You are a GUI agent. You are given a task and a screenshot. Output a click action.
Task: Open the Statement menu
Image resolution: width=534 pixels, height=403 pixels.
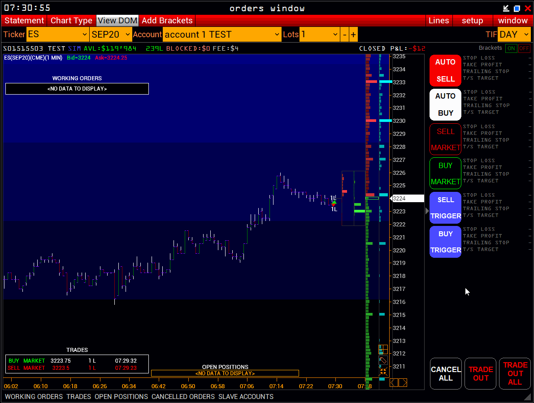click(24, 21)
